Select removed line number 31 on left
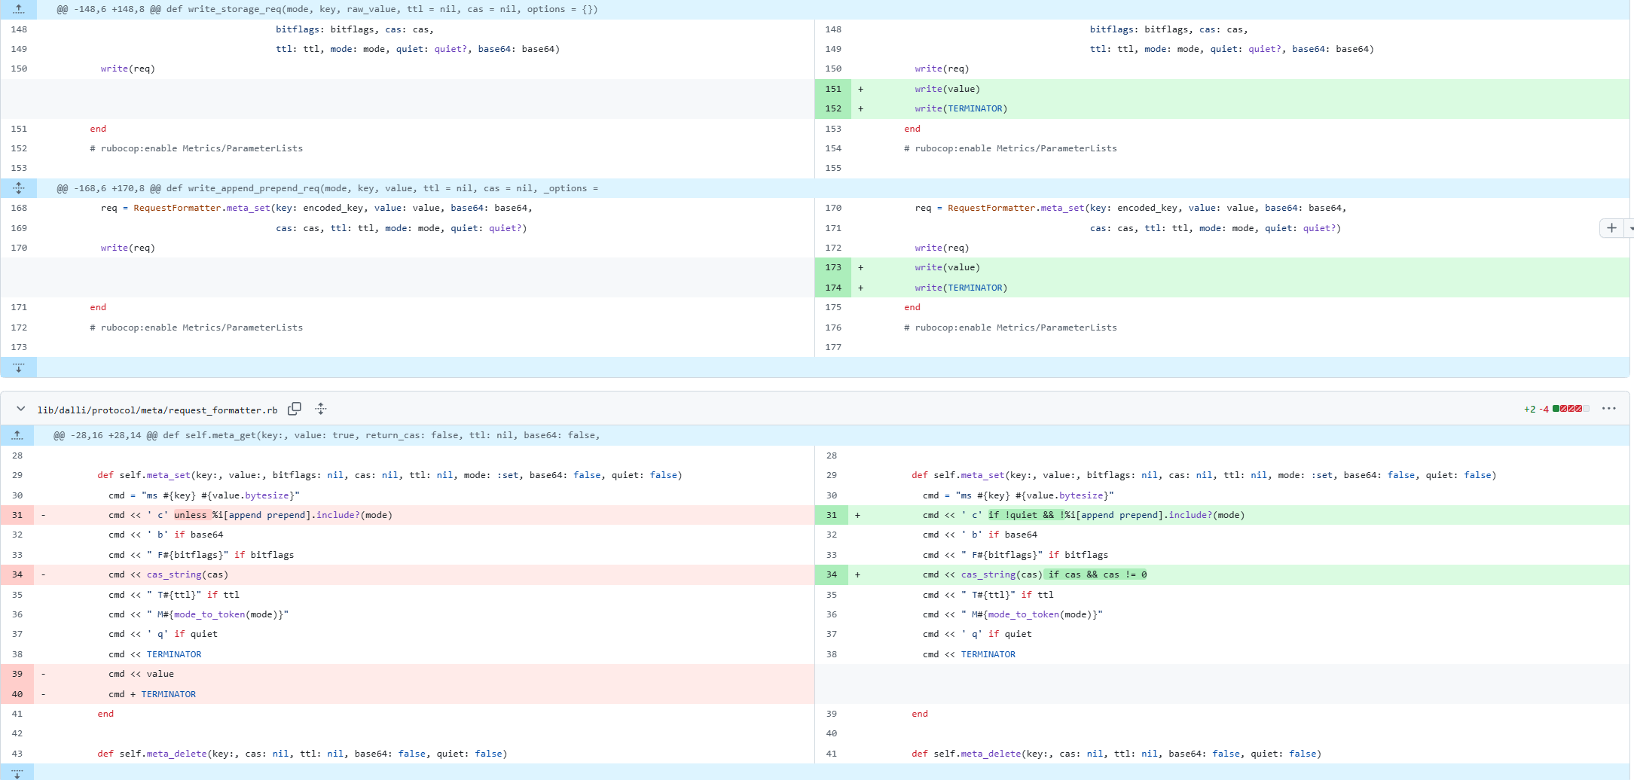This screenshot has width=1634, height=780. tap(17, 515)
